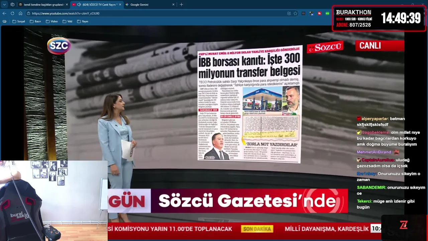Viewport: 428px width, 241px height.
Task: Toggle the favorites bar VPN icon
Action: (x=4, y=21)
